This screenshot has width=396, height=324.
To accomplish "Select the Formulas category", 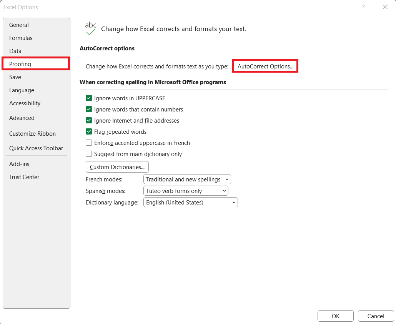I will (x=37, y=38).
